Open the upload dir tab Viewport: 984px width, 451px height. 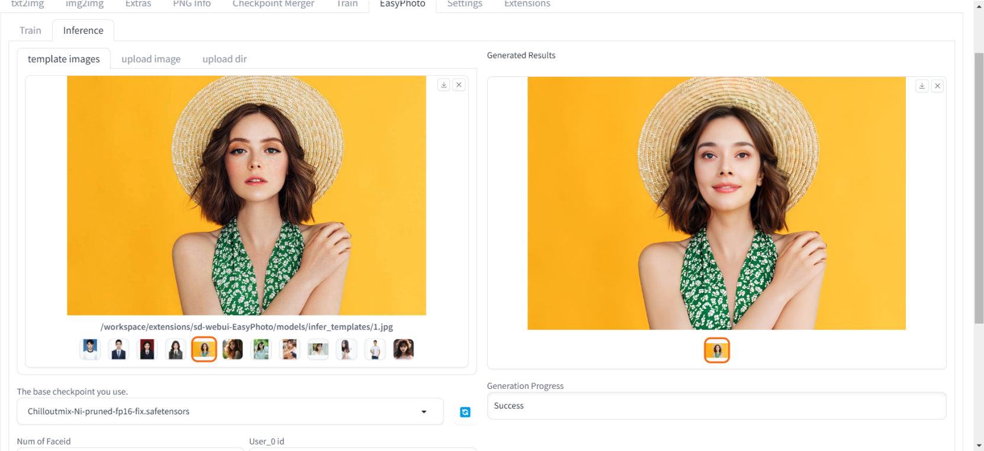coord(224,59)
